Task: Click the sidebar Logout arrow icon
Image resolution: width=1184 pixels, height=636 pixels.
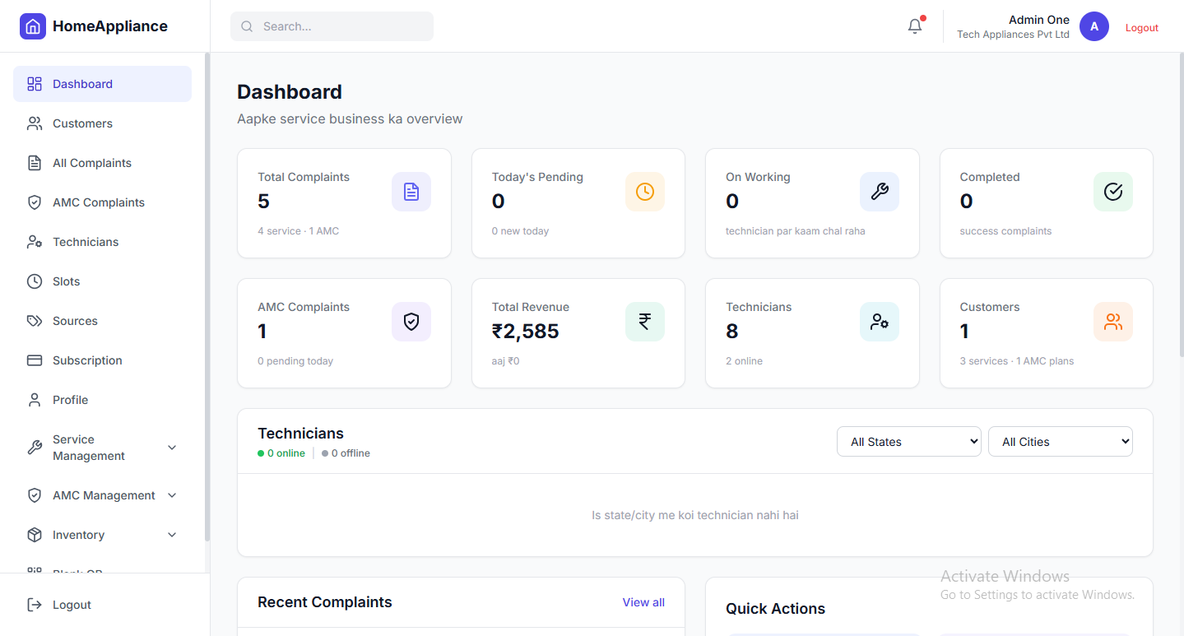Action: point(35,605)
